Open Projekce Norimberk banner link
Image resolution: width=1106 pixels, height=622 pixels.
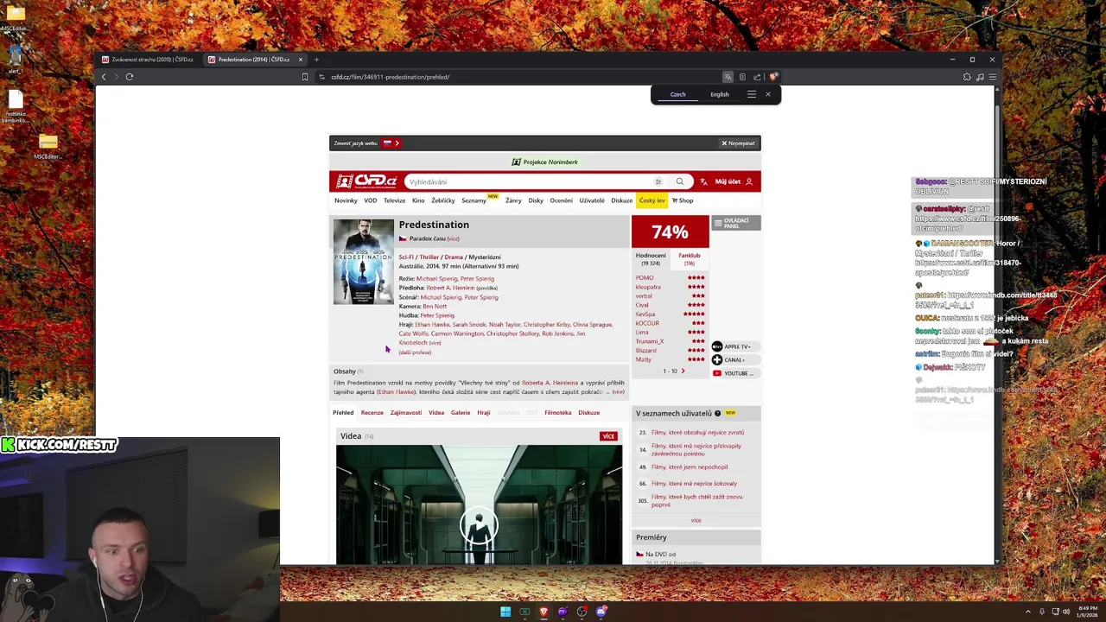pyautogui.click(x=545, y=162)
